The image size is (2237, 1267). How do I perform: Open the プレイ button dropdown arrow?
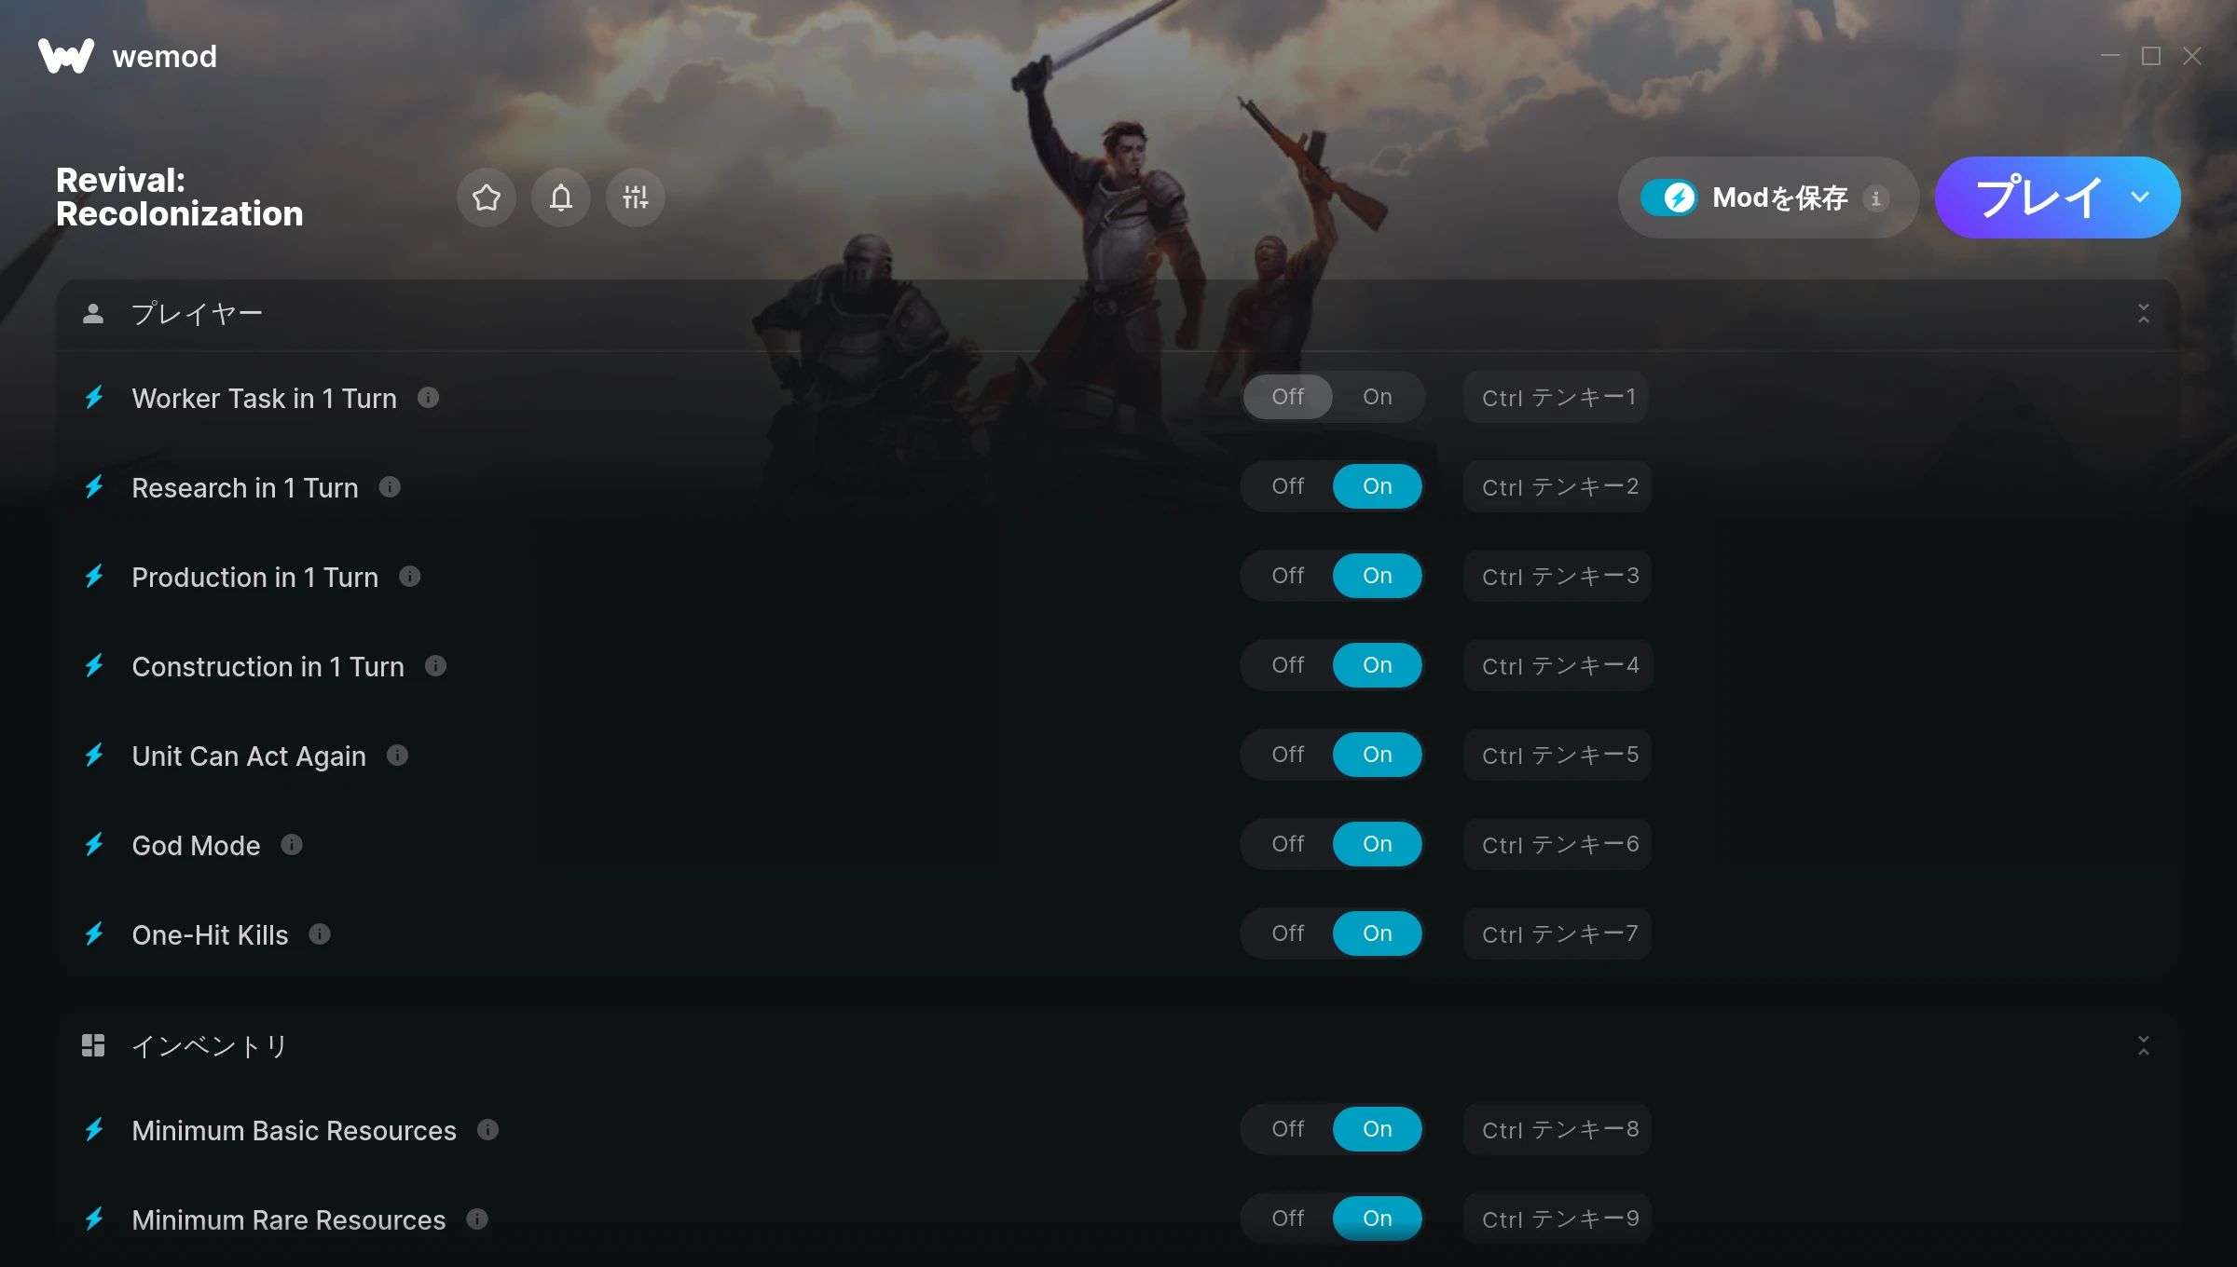pos(2140,198)
